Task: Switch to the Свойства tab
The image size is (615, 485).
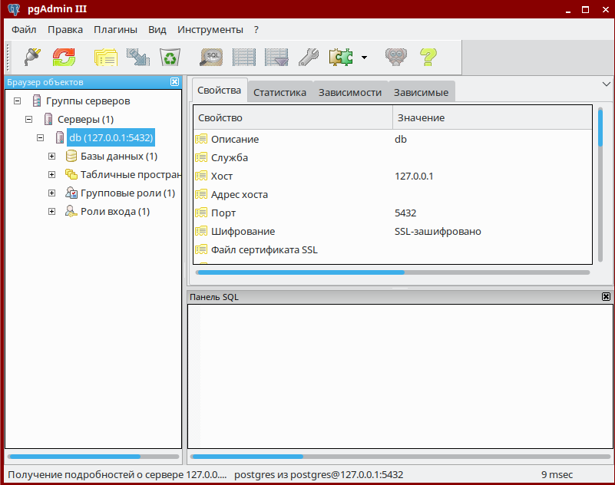Action: [220, 91]
